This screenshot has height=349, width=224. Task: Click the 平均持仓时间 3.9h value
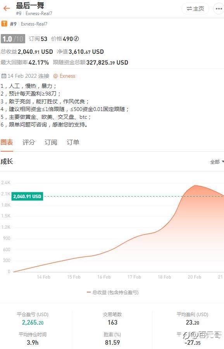(x=33, y=342)
